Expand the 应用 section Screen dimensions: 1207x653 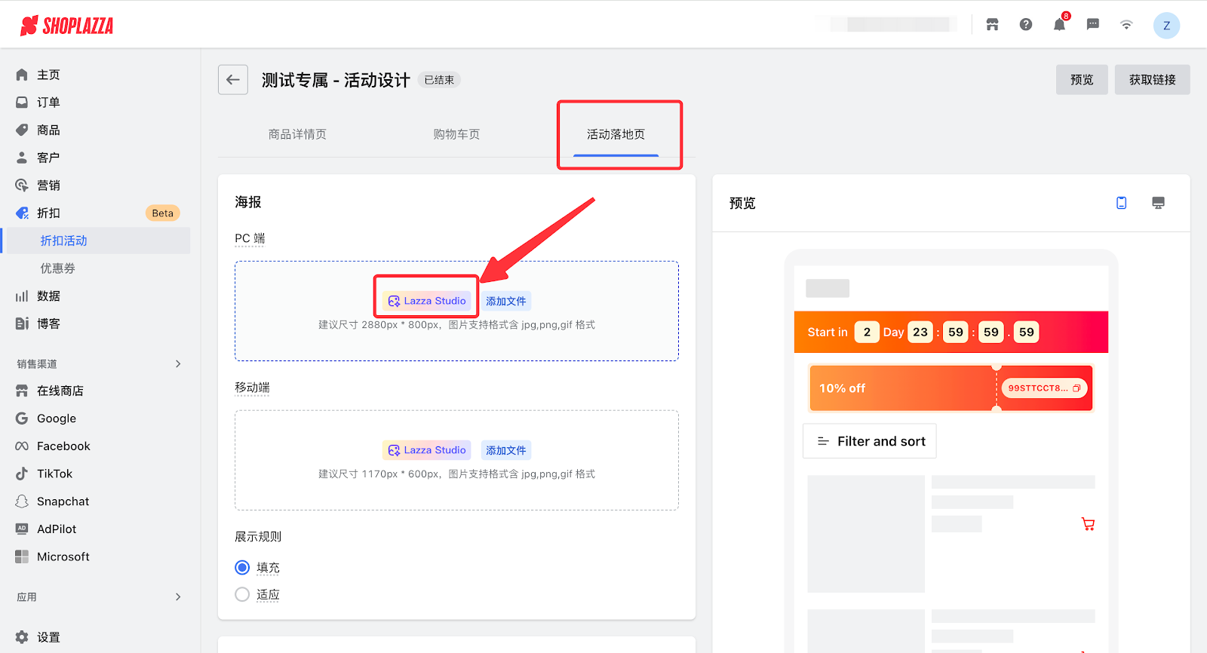(178, 596)
